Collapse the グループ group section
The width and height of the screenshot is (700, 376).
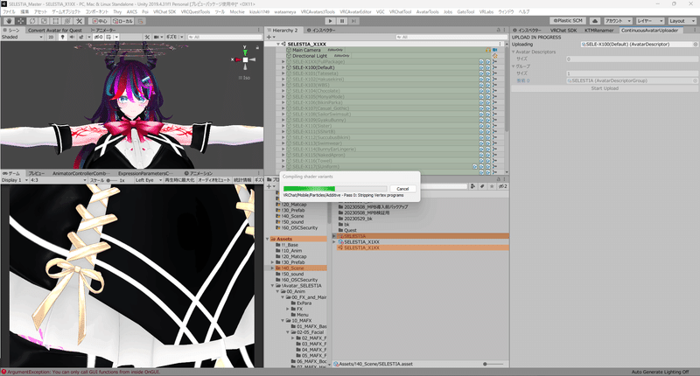pos(514,66)
